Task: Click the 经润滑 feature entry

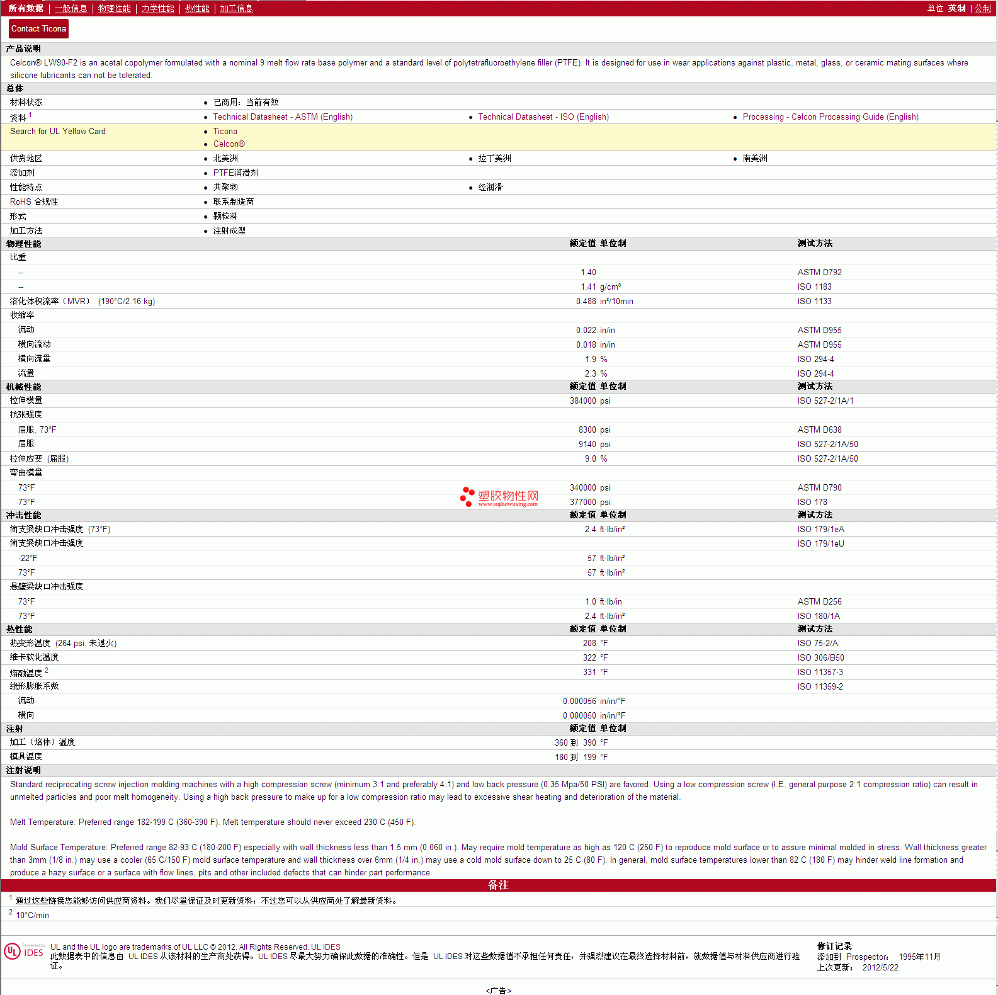Action: [x=490, y=187]
